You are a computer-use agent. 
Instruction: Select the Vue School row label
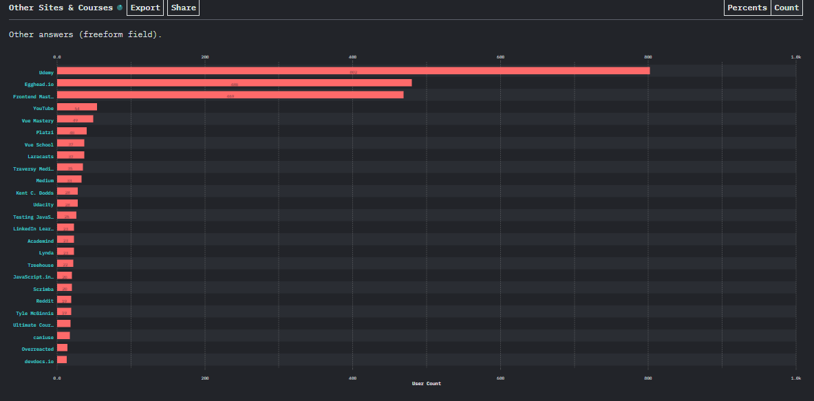tap(39, 144)
